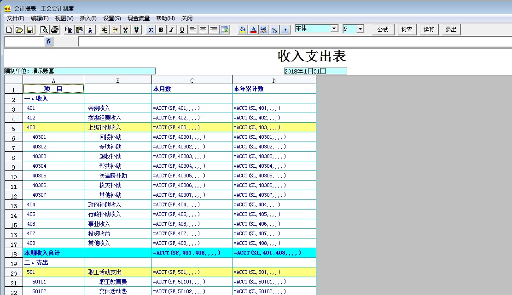Click the Cut scissors icon
Screen dimensions: 512x295
[90, 30]
